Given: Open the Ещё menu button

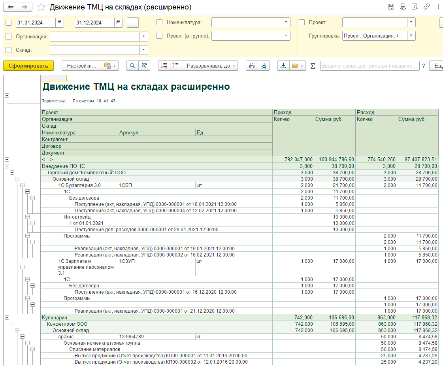Looking at the screenshot, I should 437,66.
